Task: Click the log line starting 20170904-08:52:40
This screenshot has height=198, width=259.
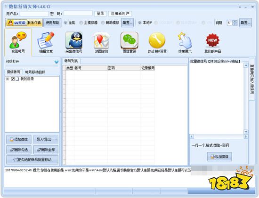Action: point(98,170)
